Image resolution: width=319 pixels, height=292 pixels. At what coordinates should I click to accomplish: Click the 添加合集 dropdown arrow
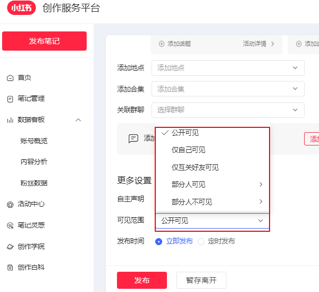click(295, 88)
